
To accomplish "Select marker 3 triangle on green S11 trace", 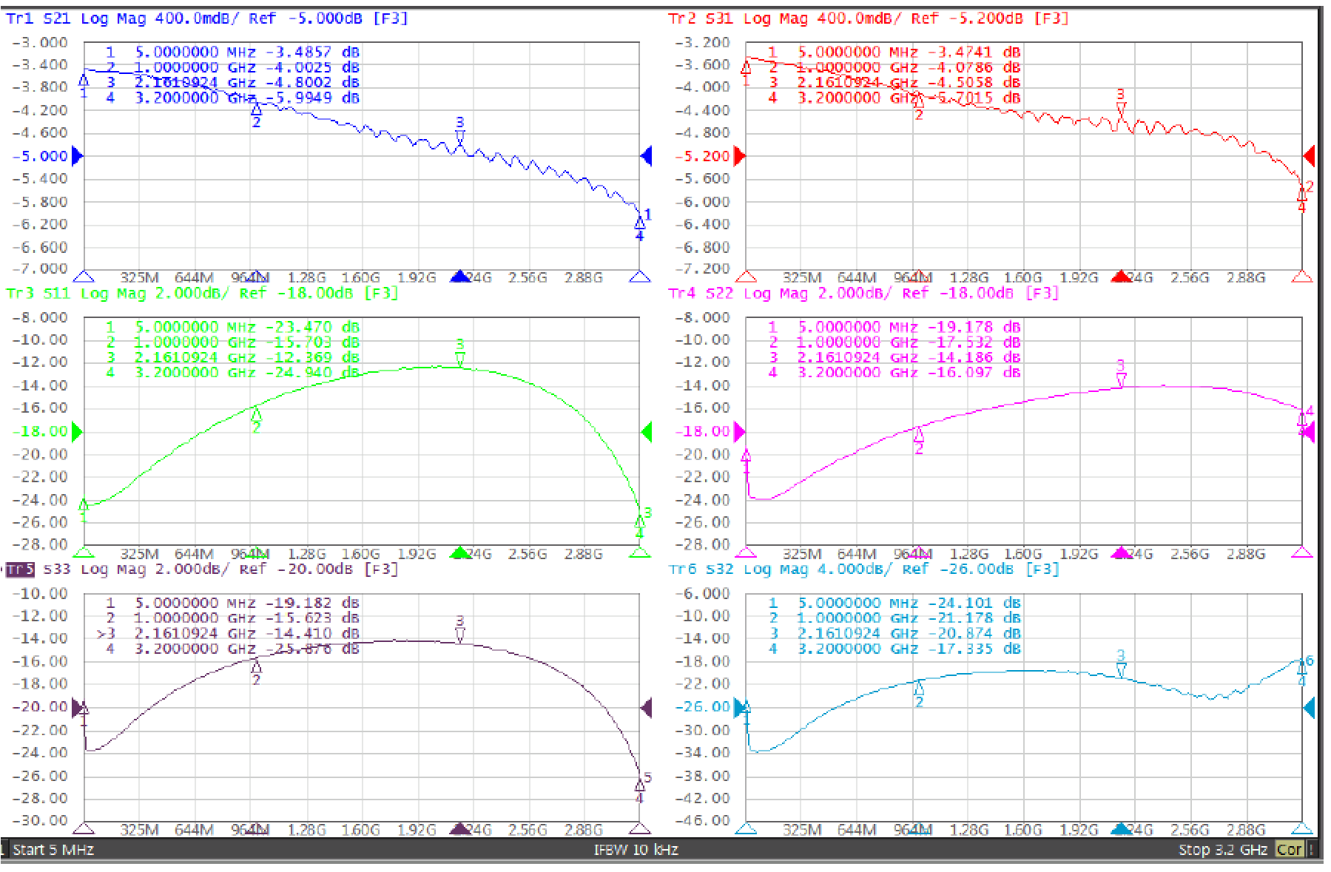I will pyautogui.click(x=460, y=359).
